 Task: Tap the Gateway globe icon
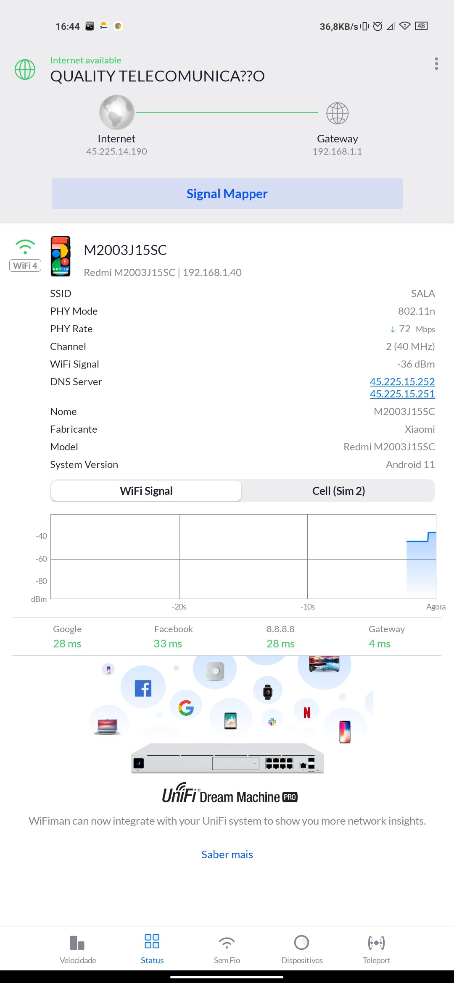(338, 113)
